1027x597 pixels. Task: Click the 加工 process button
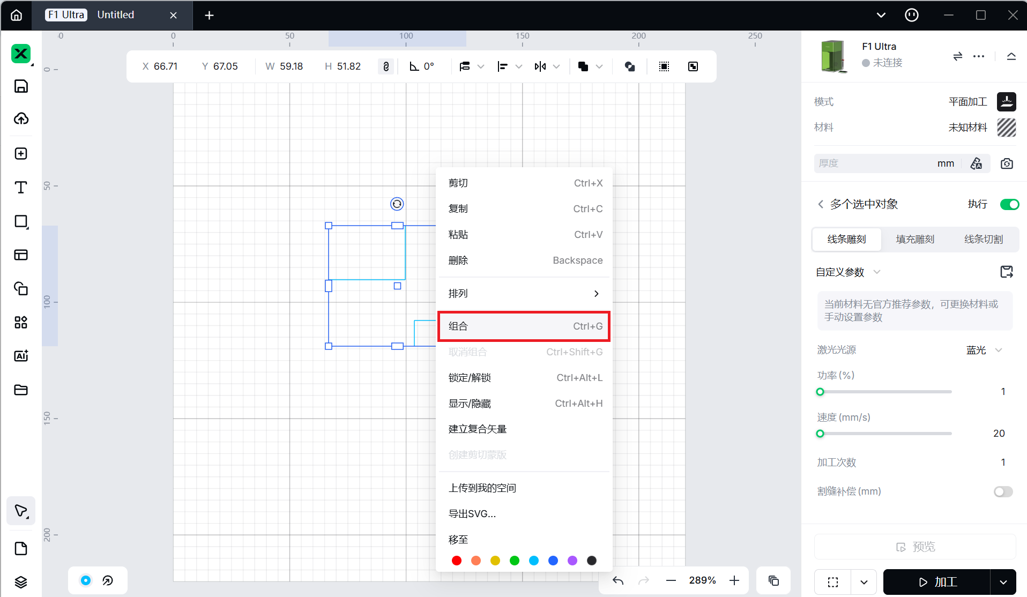(936, 582)
